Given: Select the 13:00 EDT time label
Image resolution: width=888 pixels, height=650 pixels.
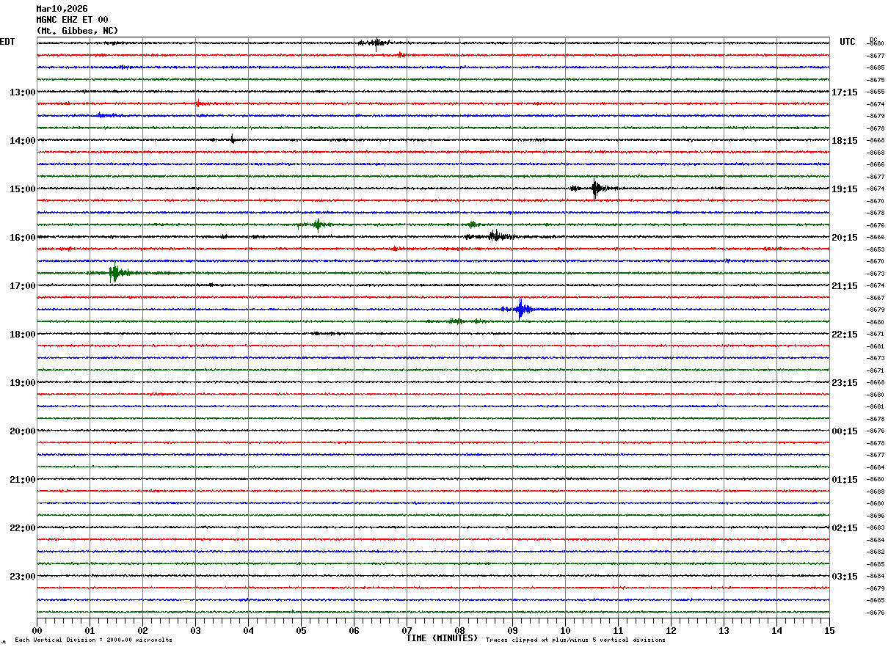Looking at the screenshot, I should 22,92.
